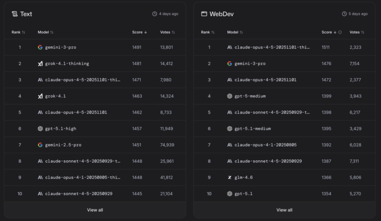381x221 pixels.
Task: Open View all under WebDev leaderboard
Action: coord(284,210)
